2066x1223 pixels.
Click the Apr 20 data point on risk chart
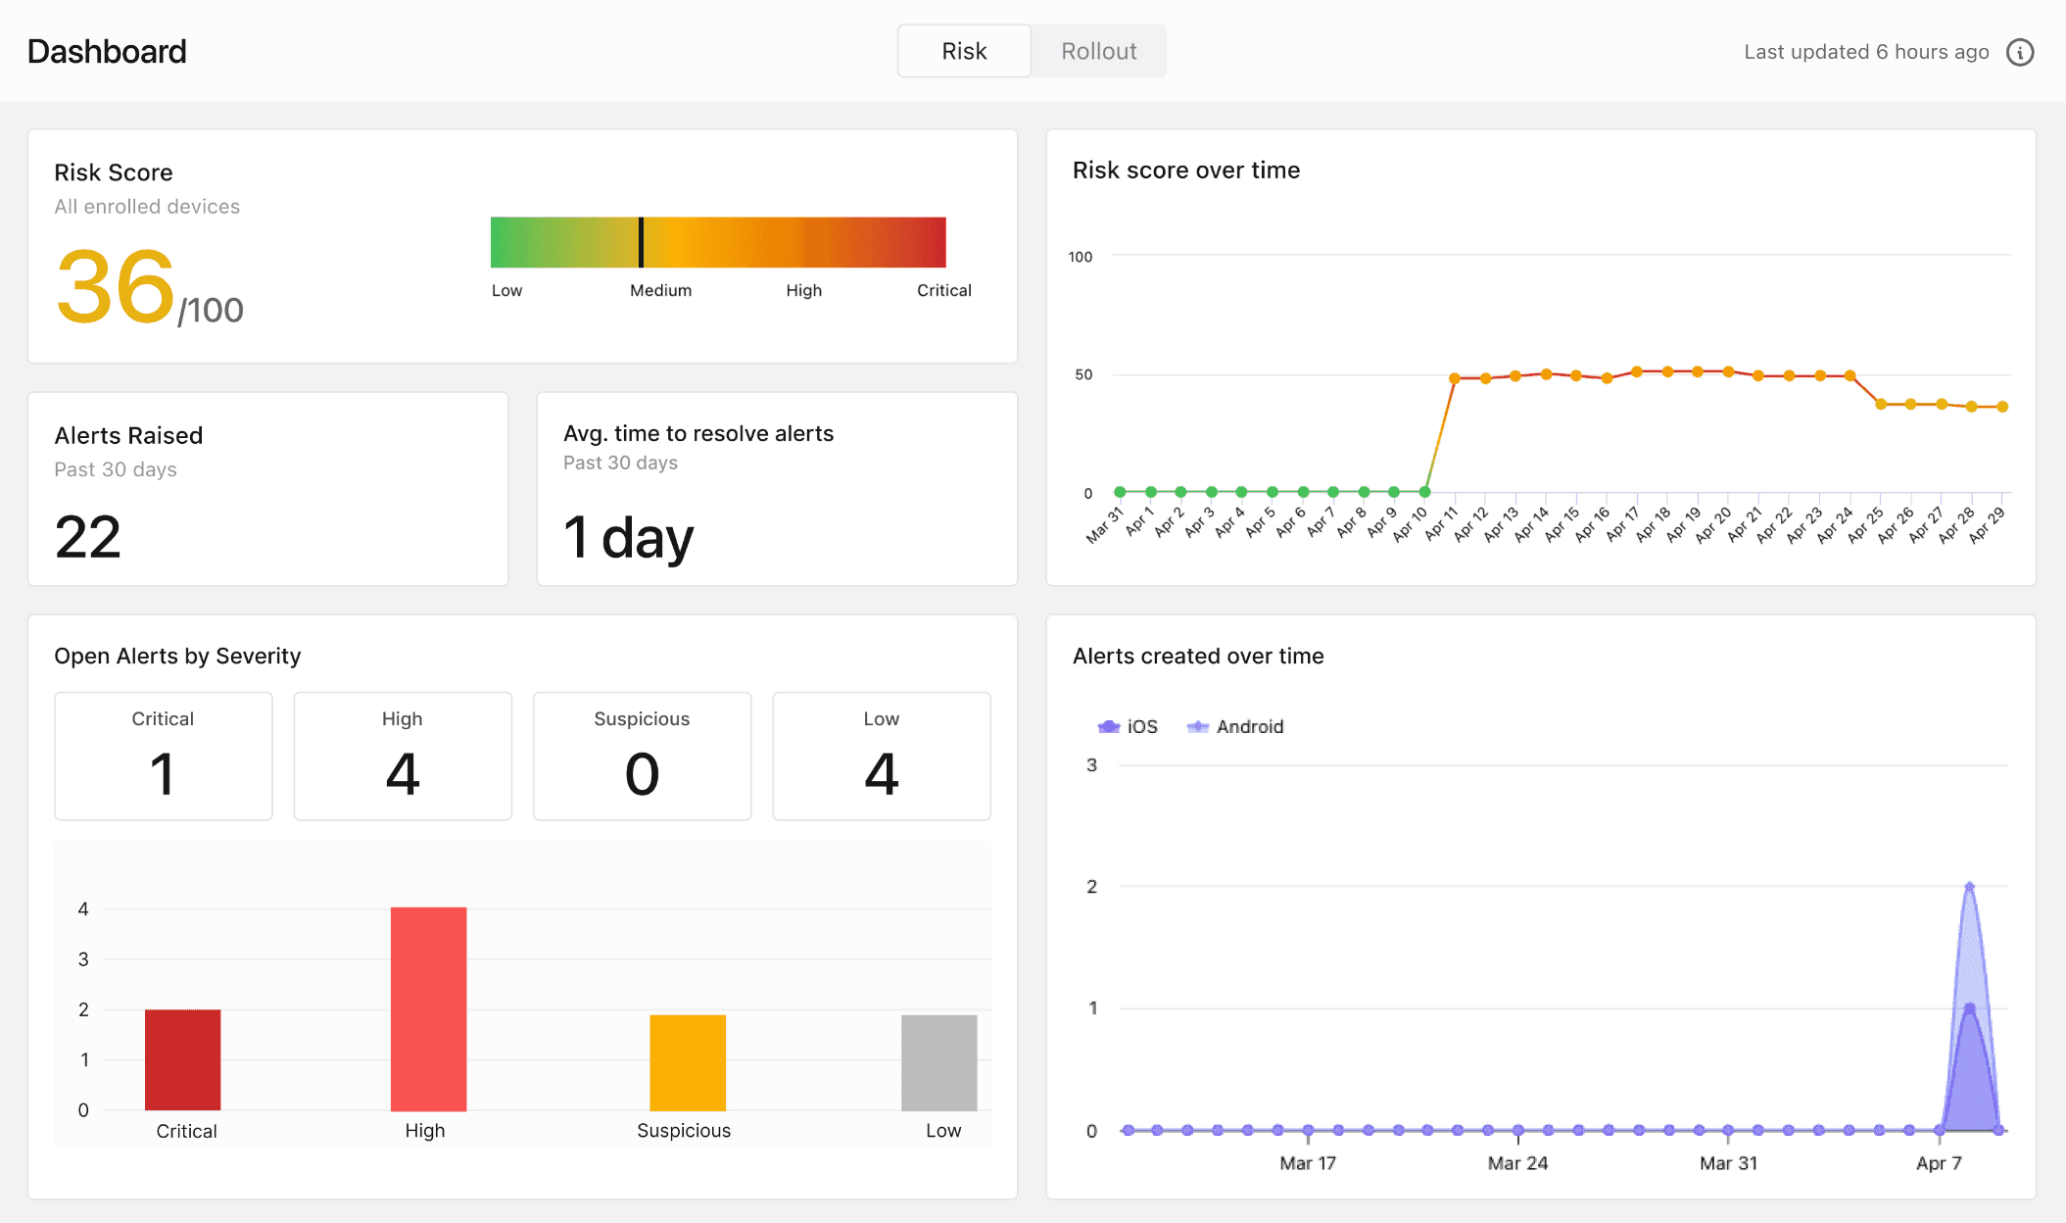tap(1728, 372)
